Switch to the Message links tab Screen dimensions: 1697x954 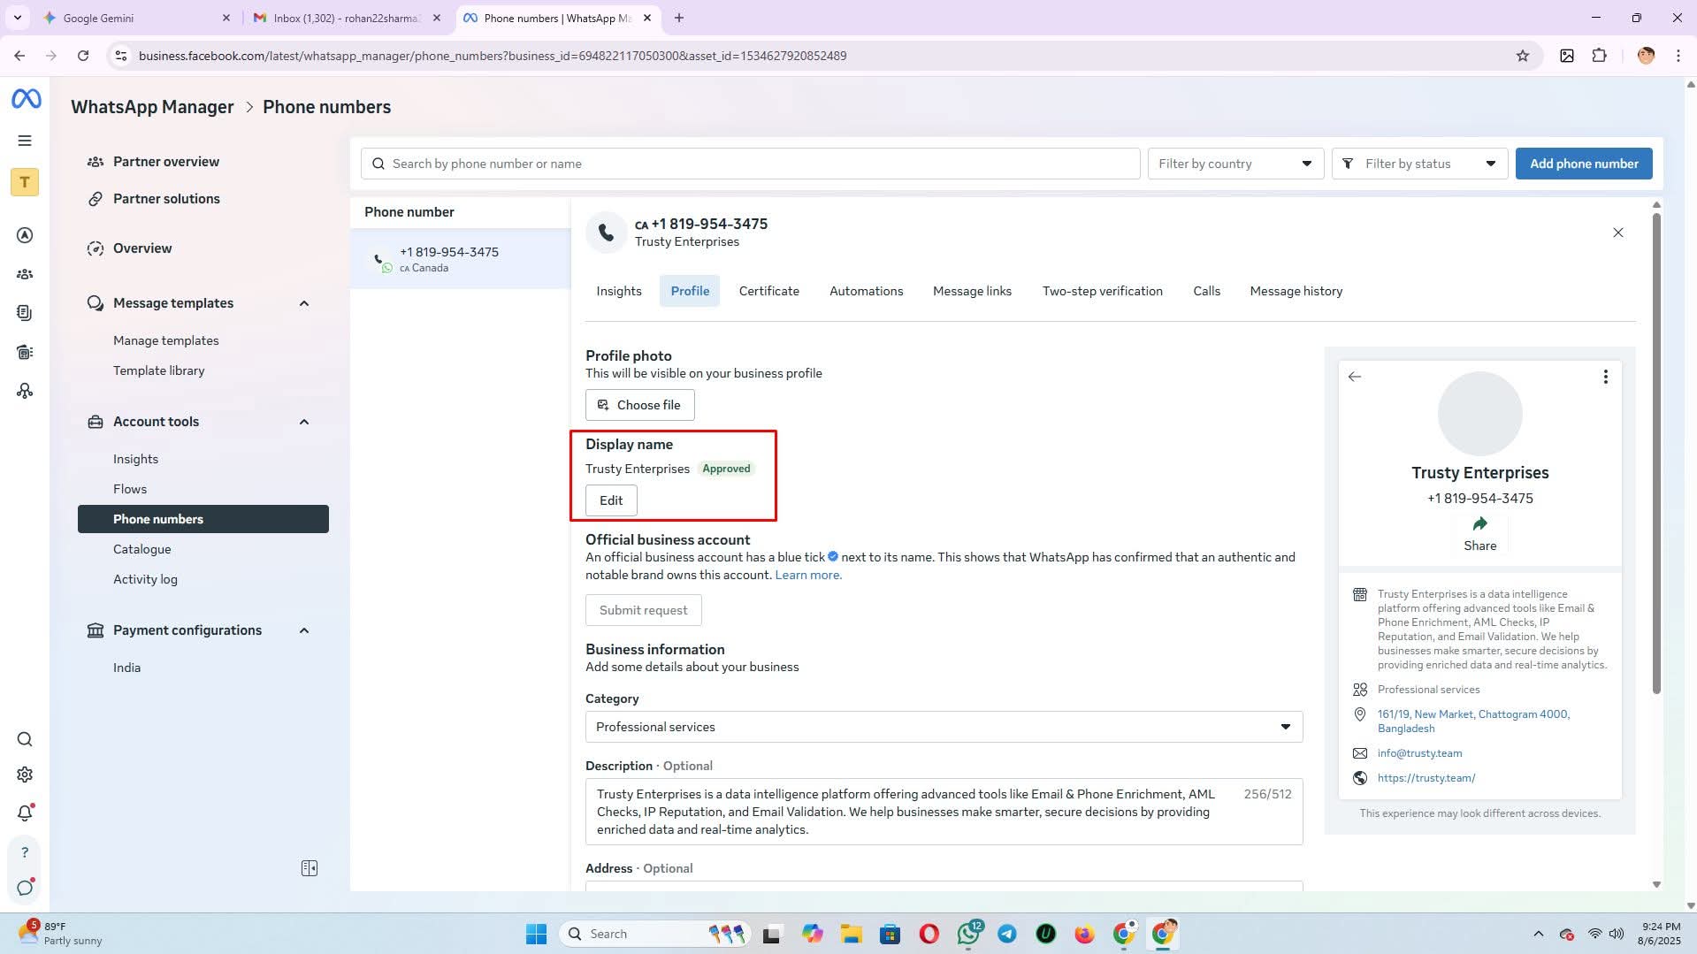tap(972, 291)
